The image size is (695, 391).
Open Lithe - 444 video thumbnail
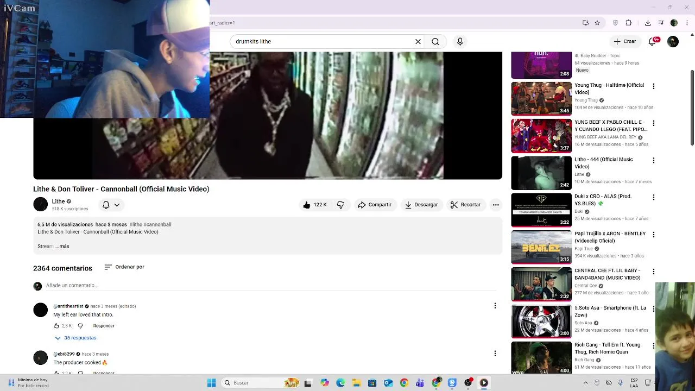tap(541, 173)
